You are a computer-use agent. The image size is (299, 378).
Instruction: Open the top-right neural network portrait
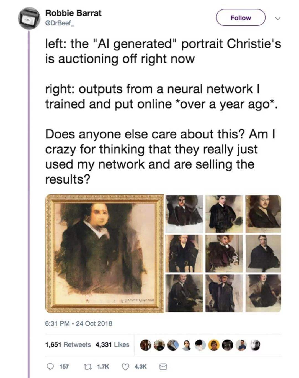tap(263, 214)
